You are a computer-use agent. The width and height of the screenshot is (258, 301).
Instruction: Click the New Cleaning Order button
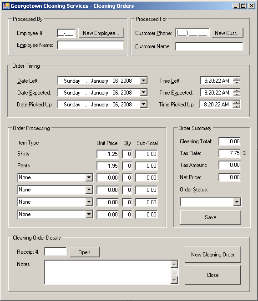[x=212, y=254]
